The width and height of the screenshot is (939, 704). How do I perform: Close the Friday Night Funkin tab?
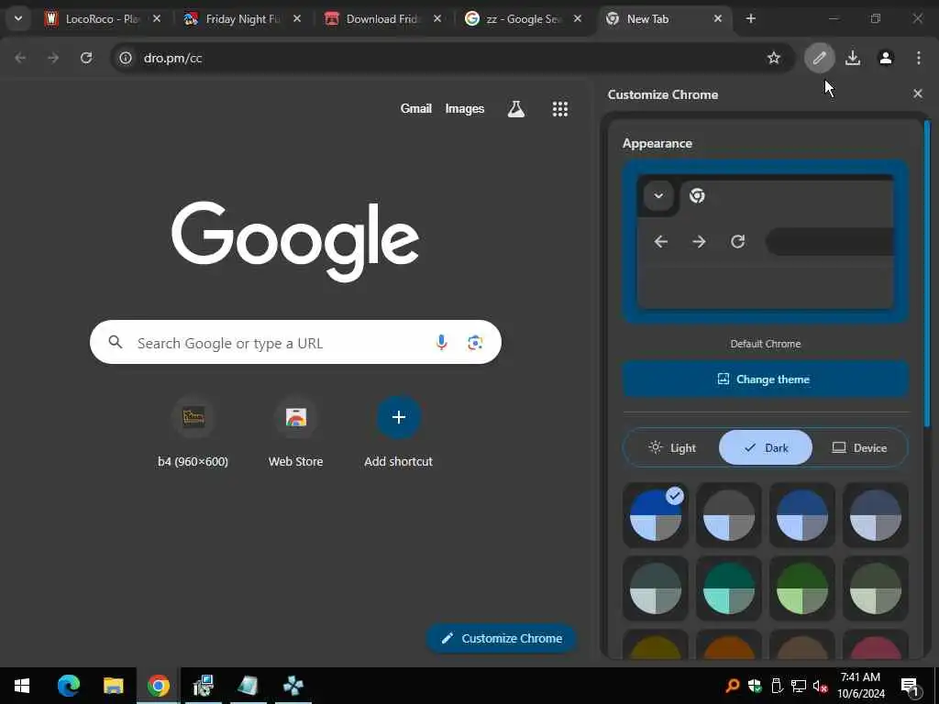pos(297,19)
